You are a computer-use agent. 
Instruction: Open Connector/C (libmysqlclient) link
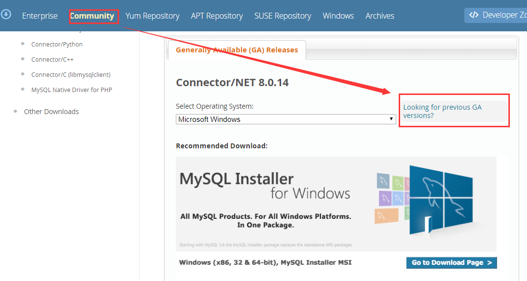click(71, 74)
